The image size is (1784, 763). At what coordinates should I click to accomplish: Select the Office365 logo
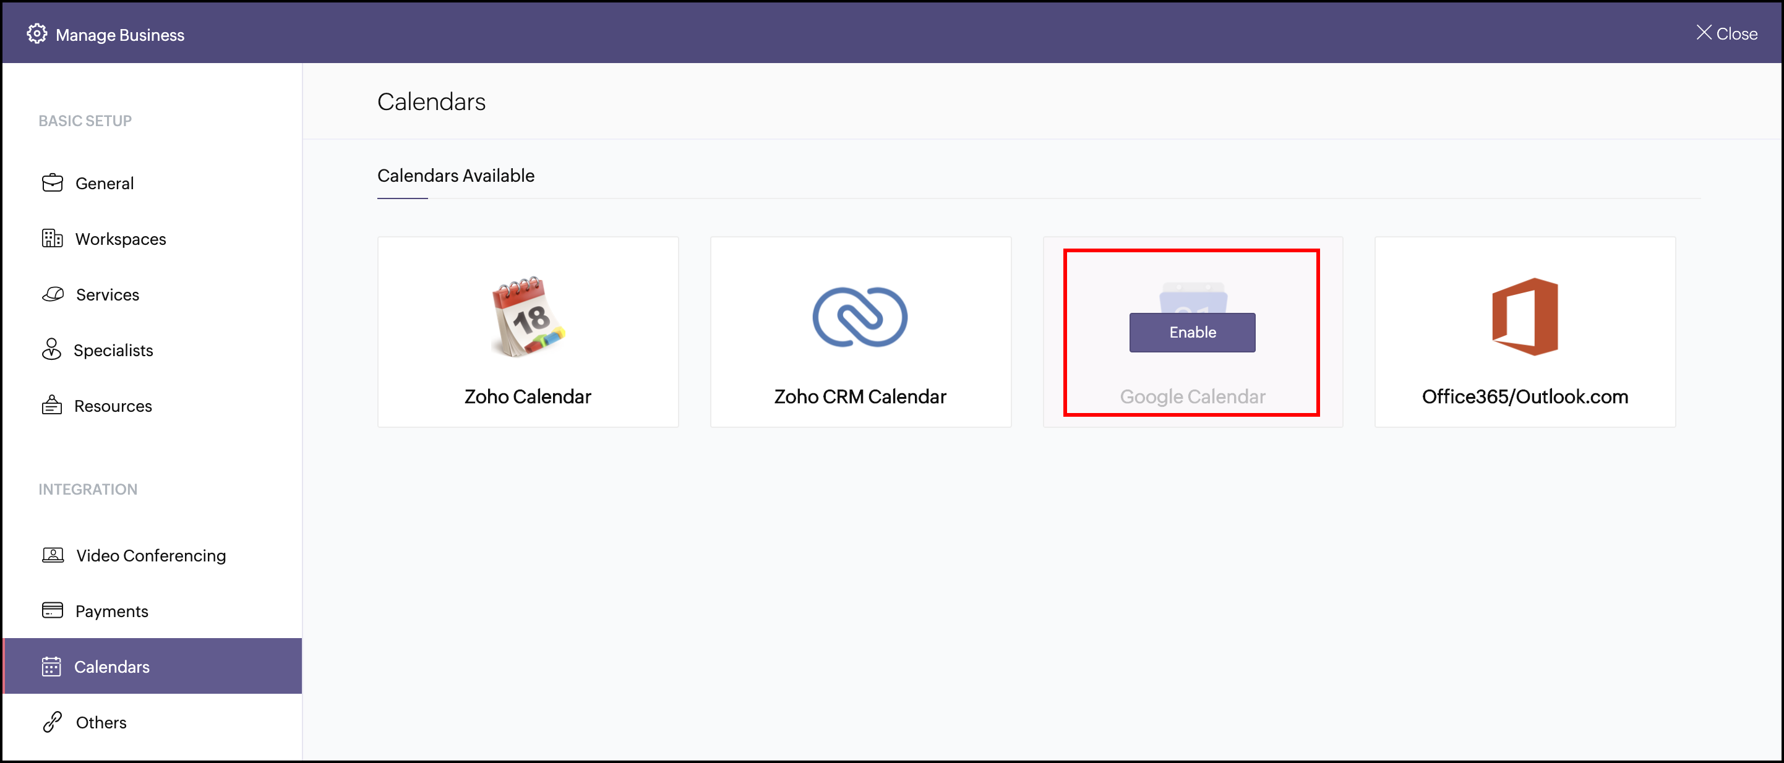[1524, 317]
